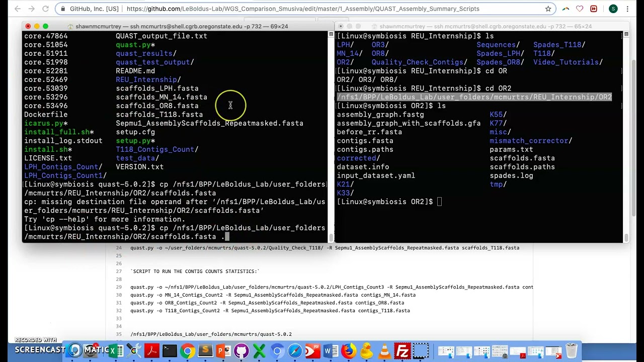
Task: Open Excel from the dock
Action: point(116,350)
